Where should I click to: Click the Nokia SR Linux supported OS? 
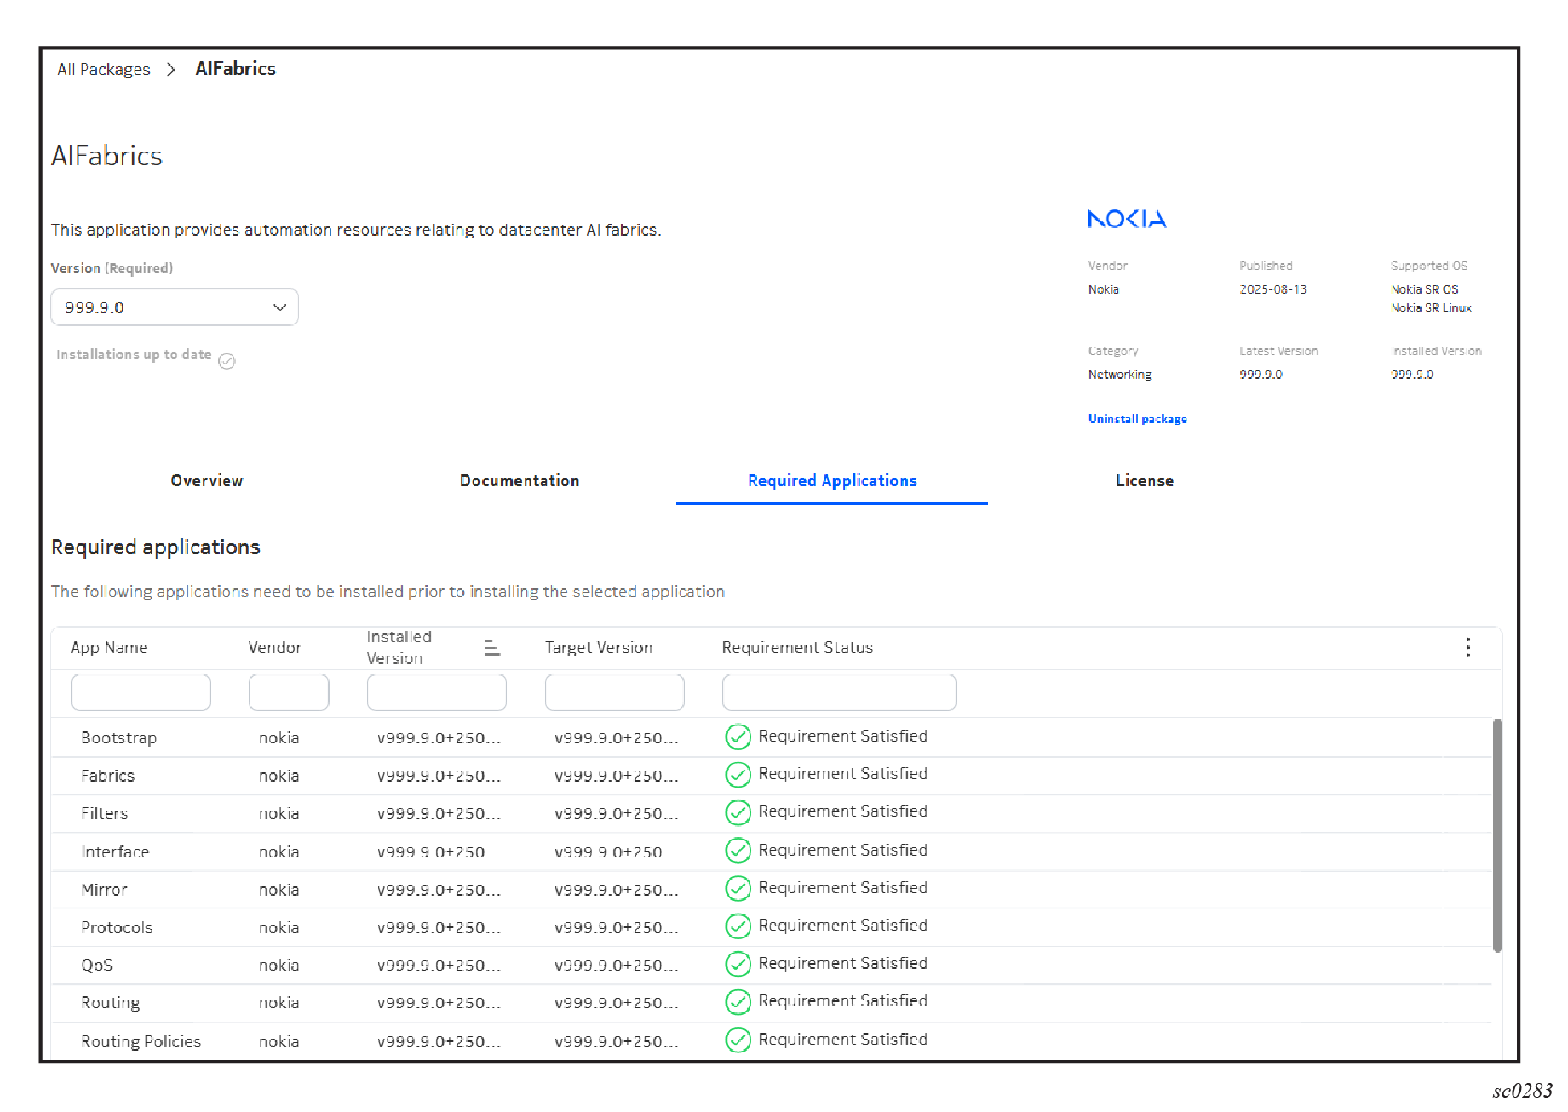tap(1431, 307)
